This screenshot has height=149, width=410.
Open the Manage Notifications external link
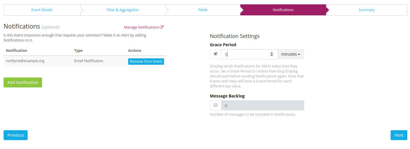tap(141, 27)
